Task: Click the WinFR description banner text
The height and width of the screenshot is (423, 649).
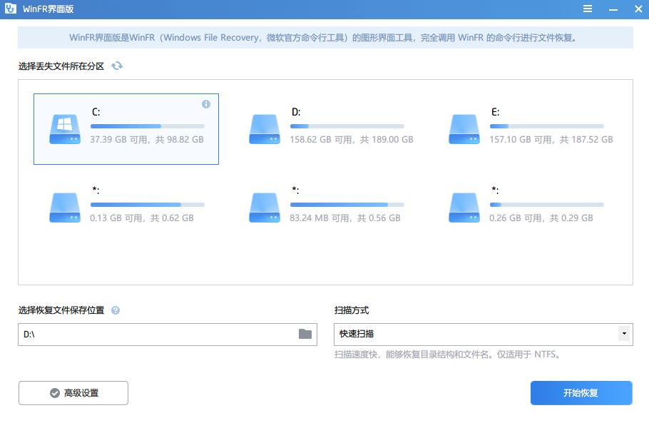Action: 323,38
